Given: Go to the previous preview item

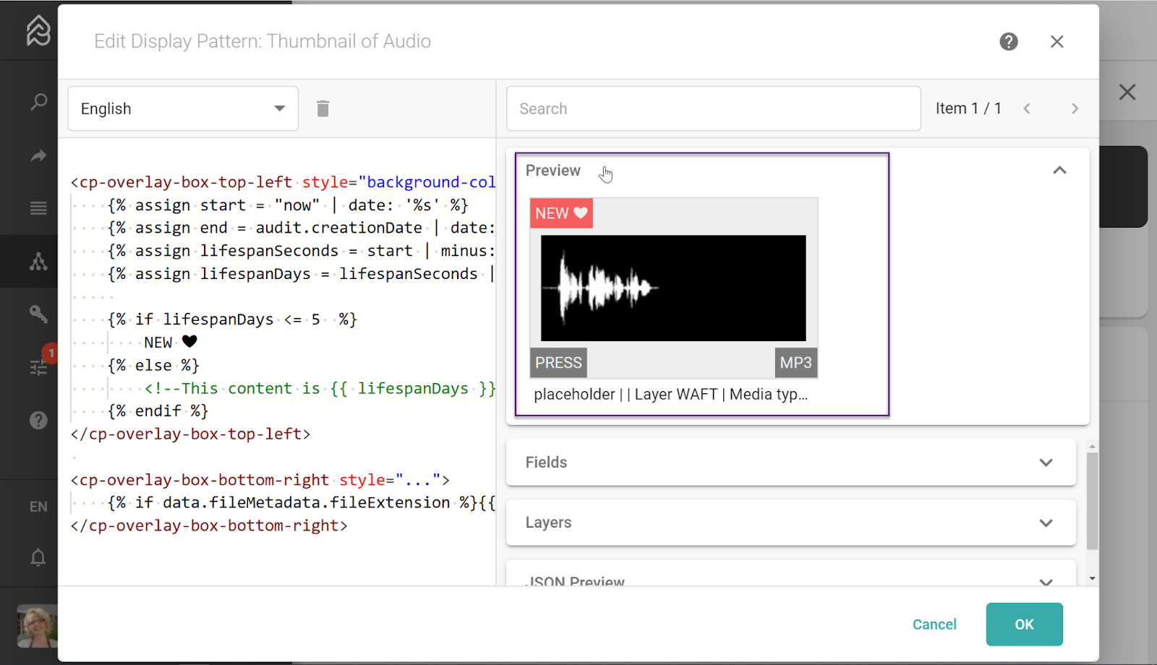Looking at the screenshot, I should point(1027,108).
